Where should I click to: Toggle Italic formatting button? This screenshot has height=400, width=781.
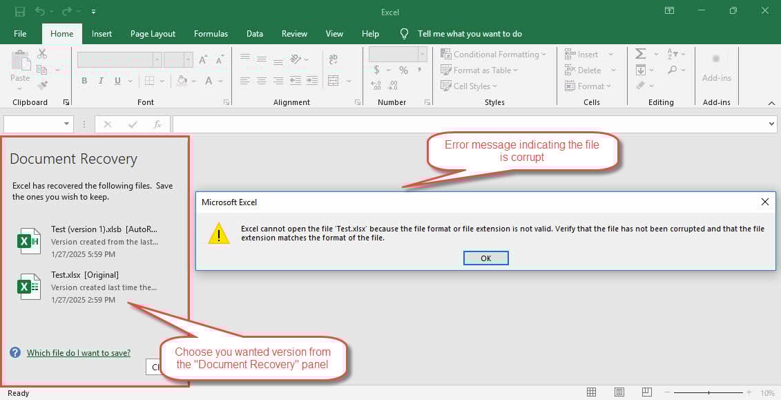point(102,81)
